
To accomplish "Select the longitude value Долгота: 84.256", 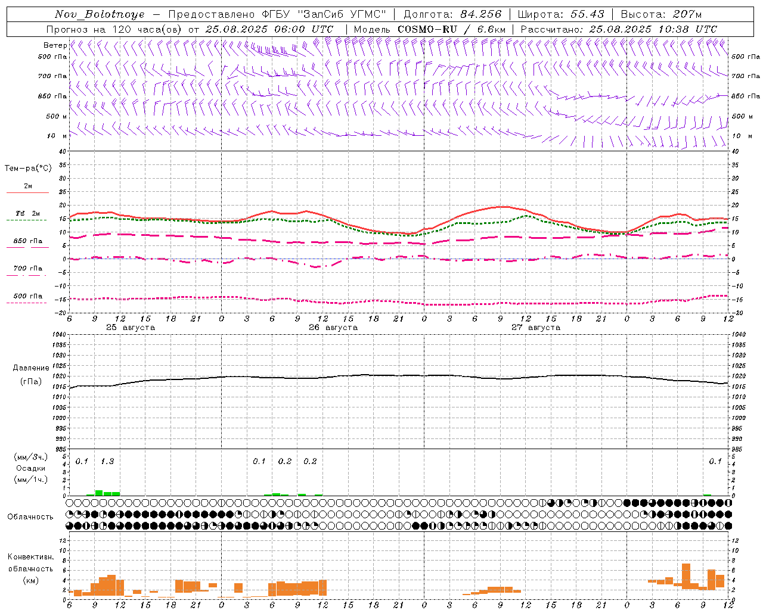I will pyautogui.click(x=452, y=14).
